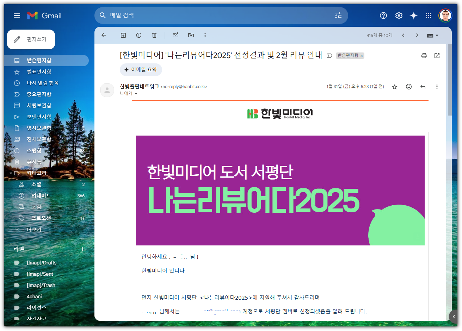This screenshot has height=331, width=462.
Task: Toggle the importance marker by subject
Action: (x=329, y=56)
